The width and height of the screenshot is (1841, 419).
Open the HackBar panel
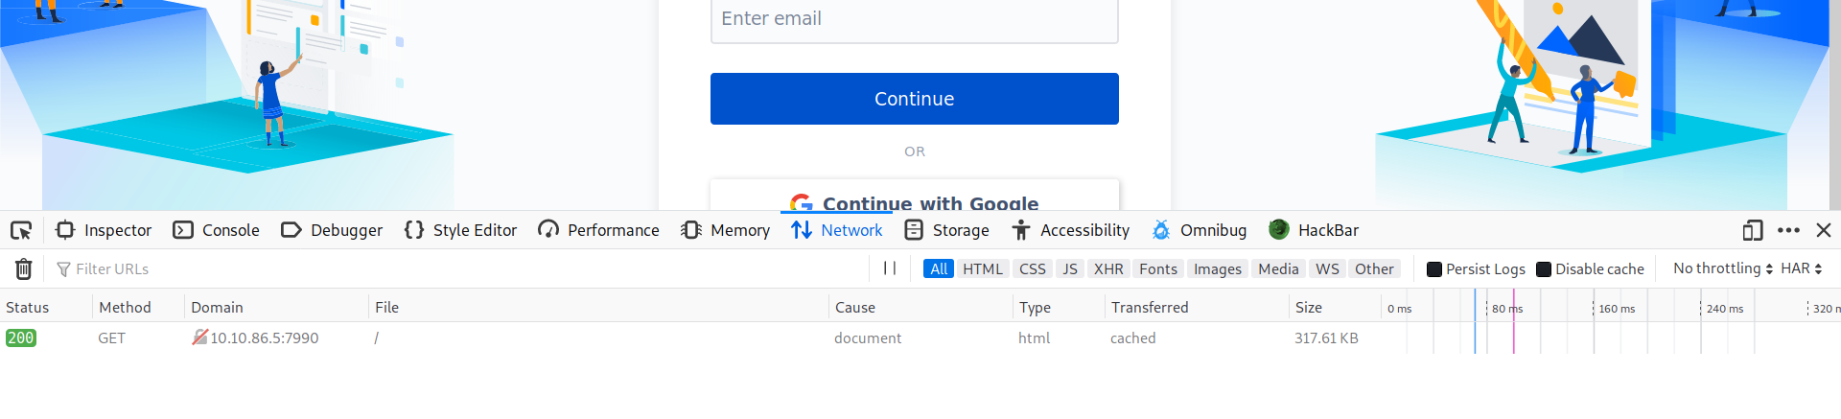(x=1314, y=230)
